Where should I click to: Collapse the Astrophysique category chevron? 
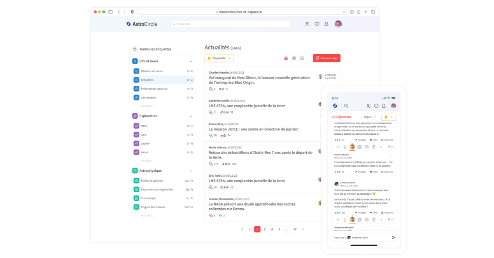click(191, 171)
